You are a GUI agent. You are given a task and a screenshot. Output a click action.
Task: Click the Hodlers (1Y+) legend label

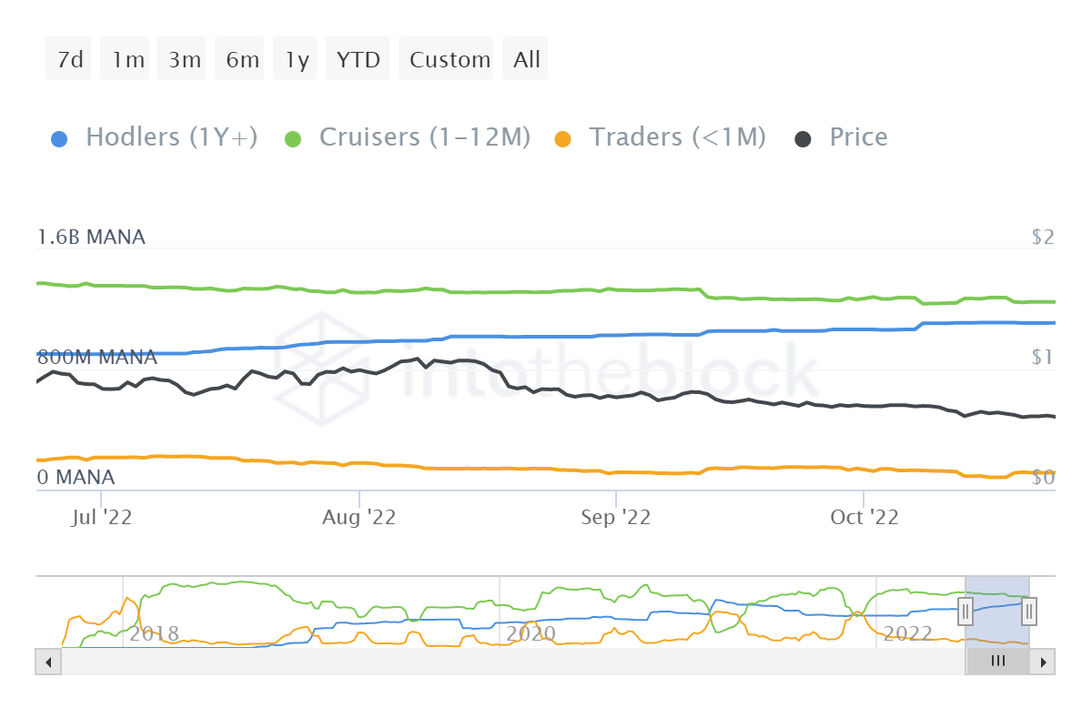point(171,137)
